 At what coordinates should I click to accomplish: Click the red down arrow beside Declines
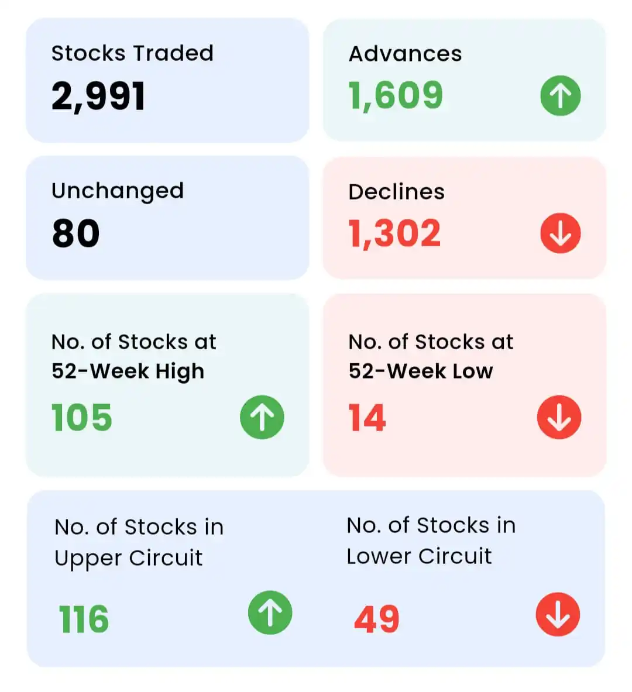[x=560, y=233]
